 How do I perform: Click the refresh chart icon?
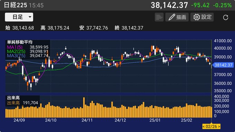[226, 17]
